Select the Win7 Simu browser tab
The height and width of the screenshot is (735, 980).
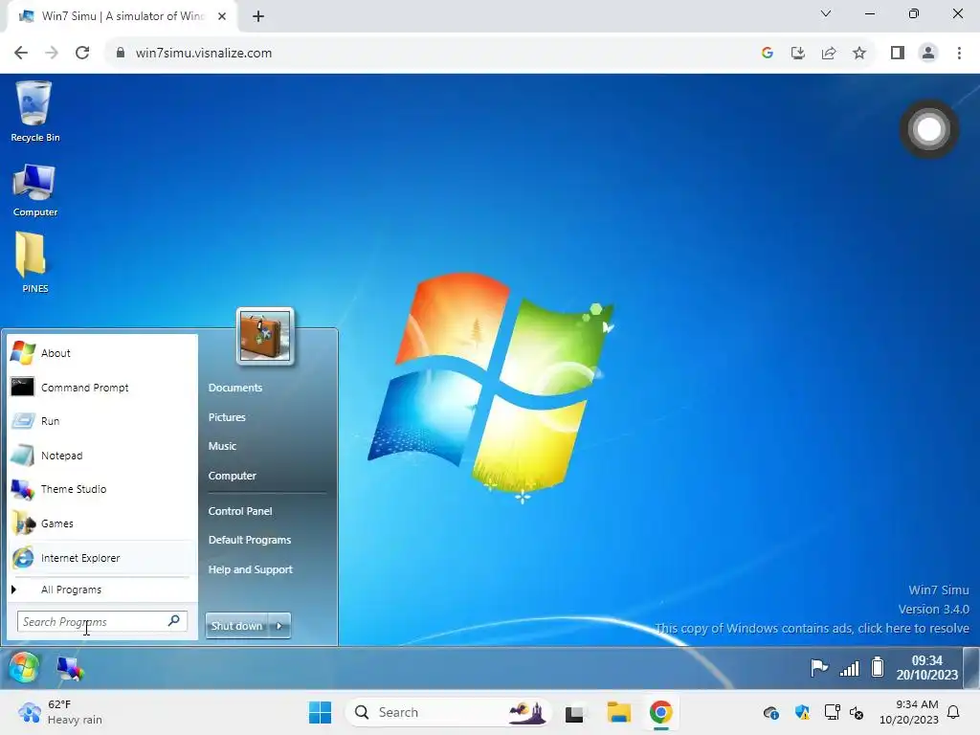pos(122,16)
